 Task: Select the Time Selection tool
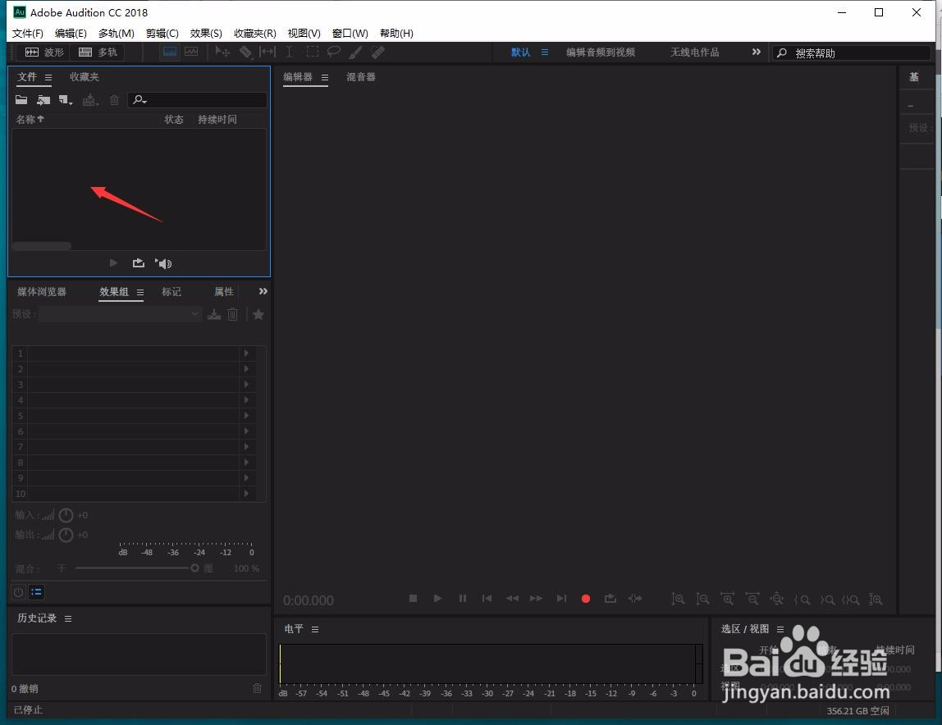[290, 52]
